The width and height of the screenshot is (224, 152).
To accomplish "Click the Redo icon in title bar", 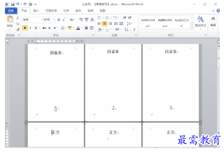I will tap(25, 4).
